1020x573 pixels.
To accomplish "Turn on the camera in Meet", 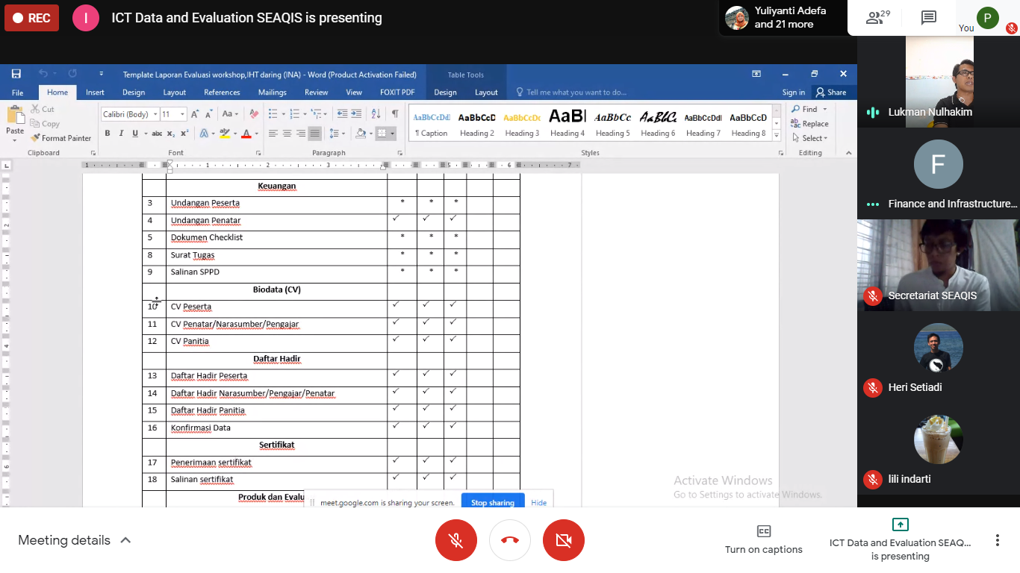I will [x=564, y=540].
